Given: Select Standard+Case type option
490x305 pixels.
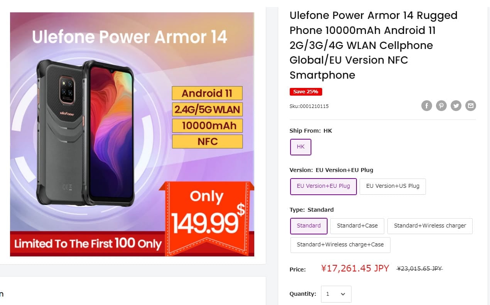Looking at the screenshot, I should [x=357, y=226].
